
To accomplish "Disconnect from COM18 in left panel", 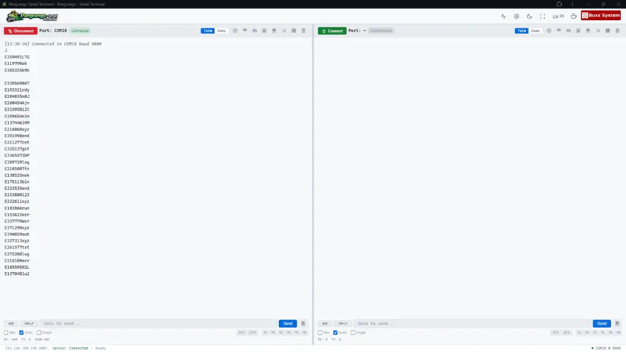I will click(x=21, y=31).
